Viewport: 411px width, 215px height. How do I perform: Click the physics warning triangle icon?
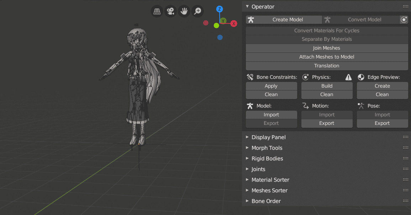point(348,77)
